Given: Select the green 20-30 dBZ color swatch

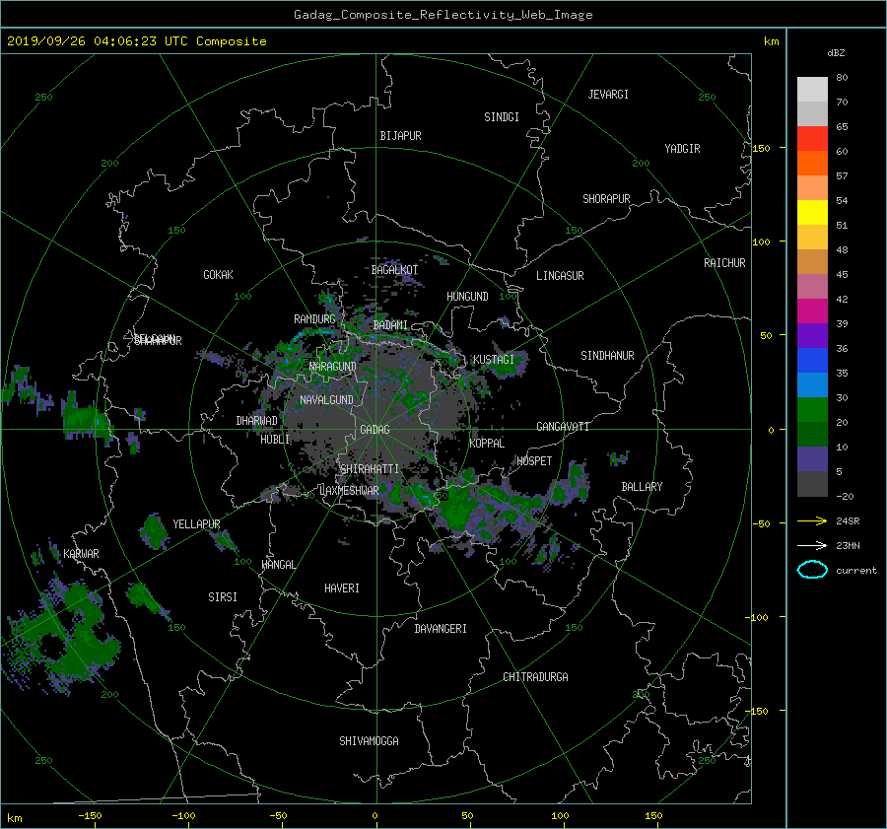Looking at the screenshot, I should [x=812, y=409].
